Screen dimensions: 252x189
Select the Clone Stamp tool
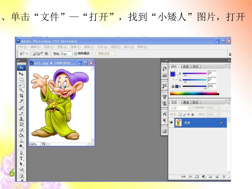21,119
